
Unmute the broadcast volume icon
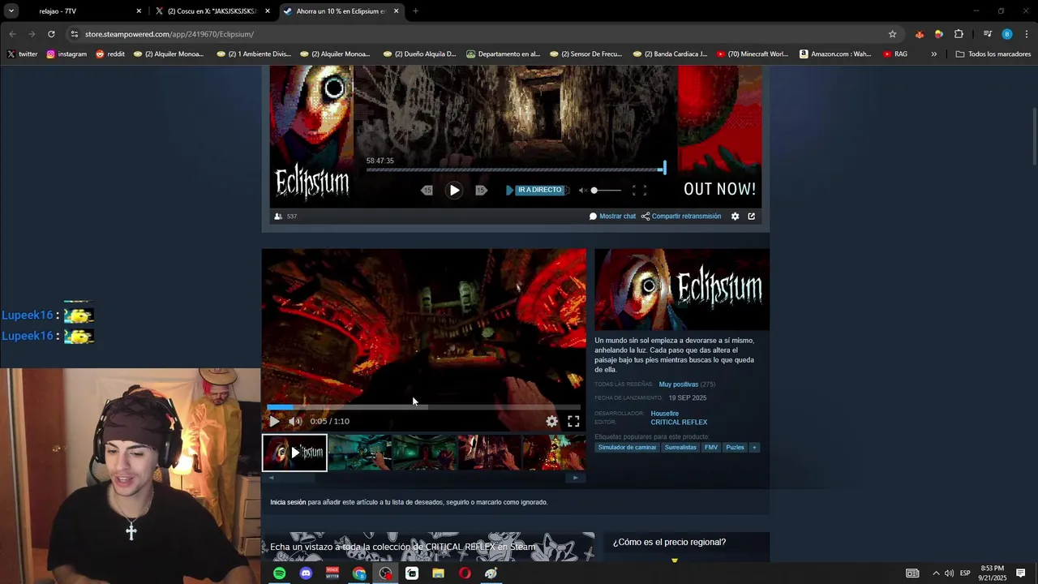tap(582, 190)
